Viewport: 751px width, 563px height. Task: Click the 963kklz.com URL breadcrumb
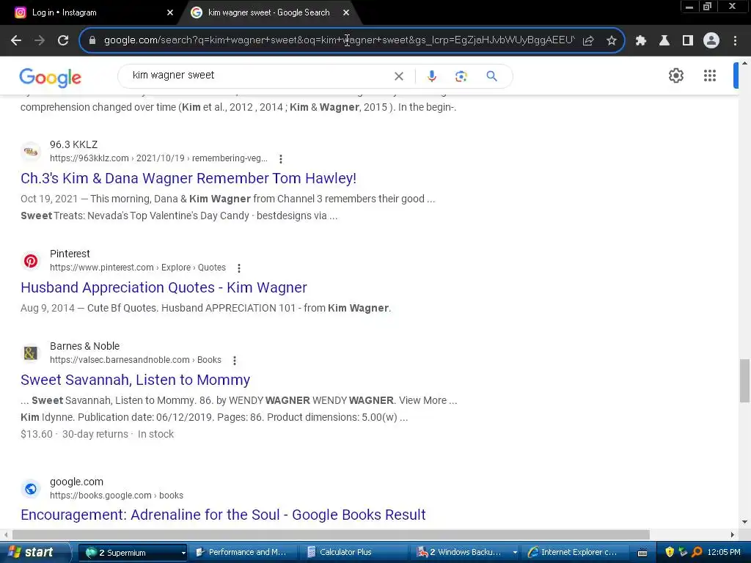(158, 158)
